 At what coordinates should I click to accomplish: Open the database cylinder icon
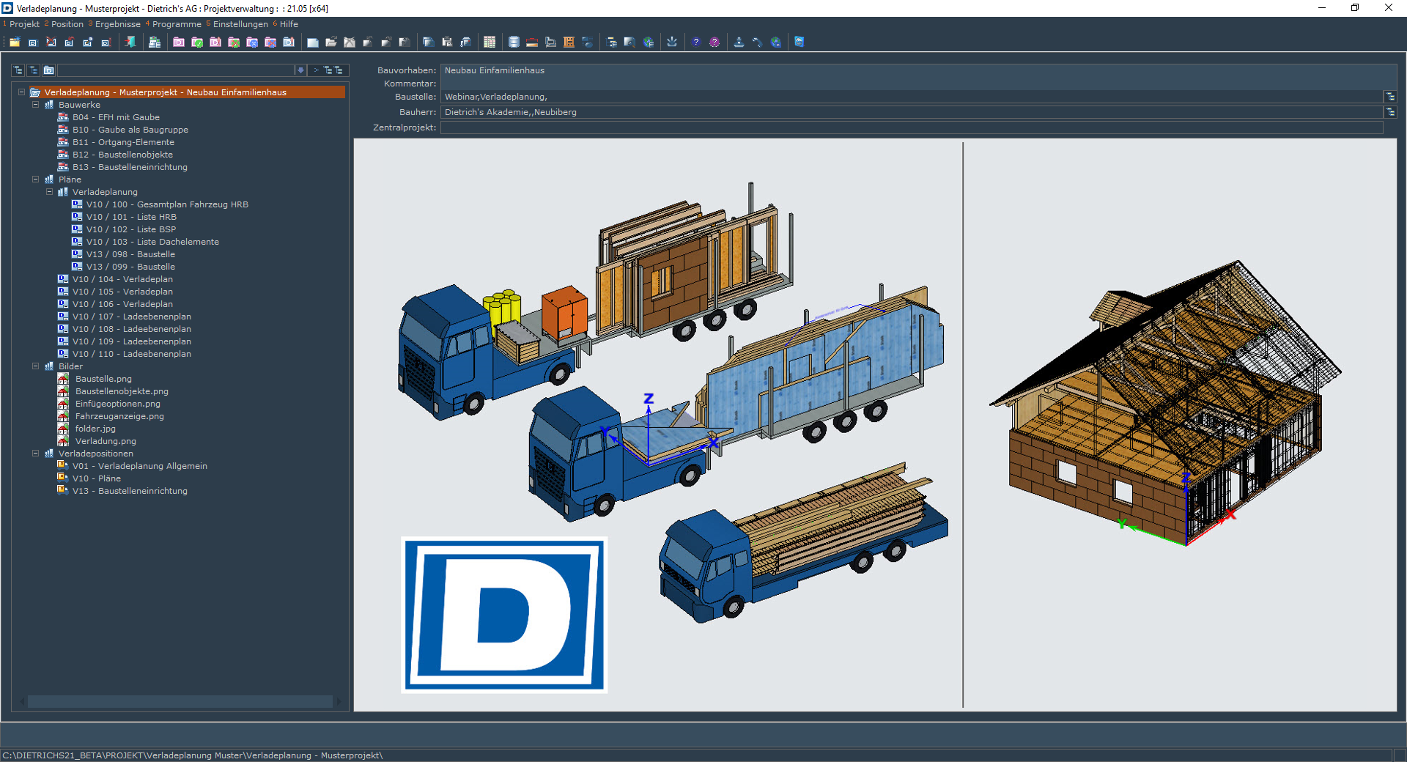coord(514,42)
